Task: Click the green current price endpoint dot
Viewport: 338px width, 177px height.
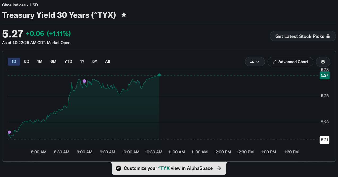Action: [x=159, y=75]
